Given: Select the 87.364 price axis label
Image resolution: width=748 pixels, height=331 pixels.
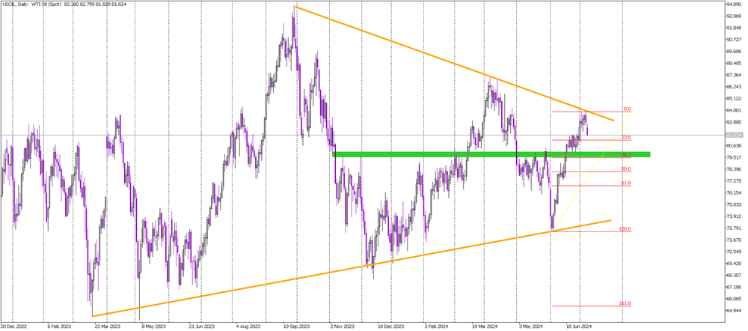Looking at the screenshot, I should (733, 76).
